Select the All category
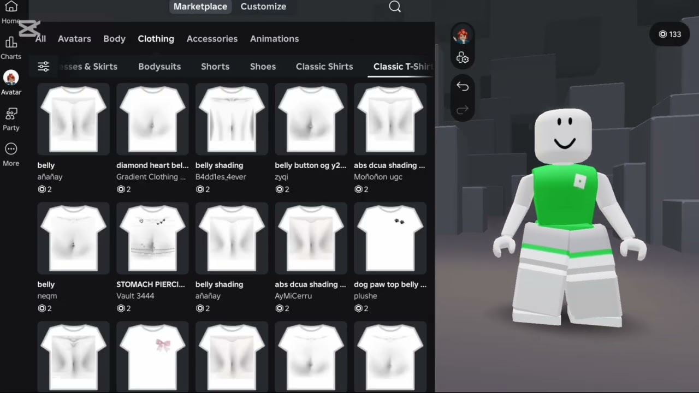699x393 pixels. tap(40, 39)
